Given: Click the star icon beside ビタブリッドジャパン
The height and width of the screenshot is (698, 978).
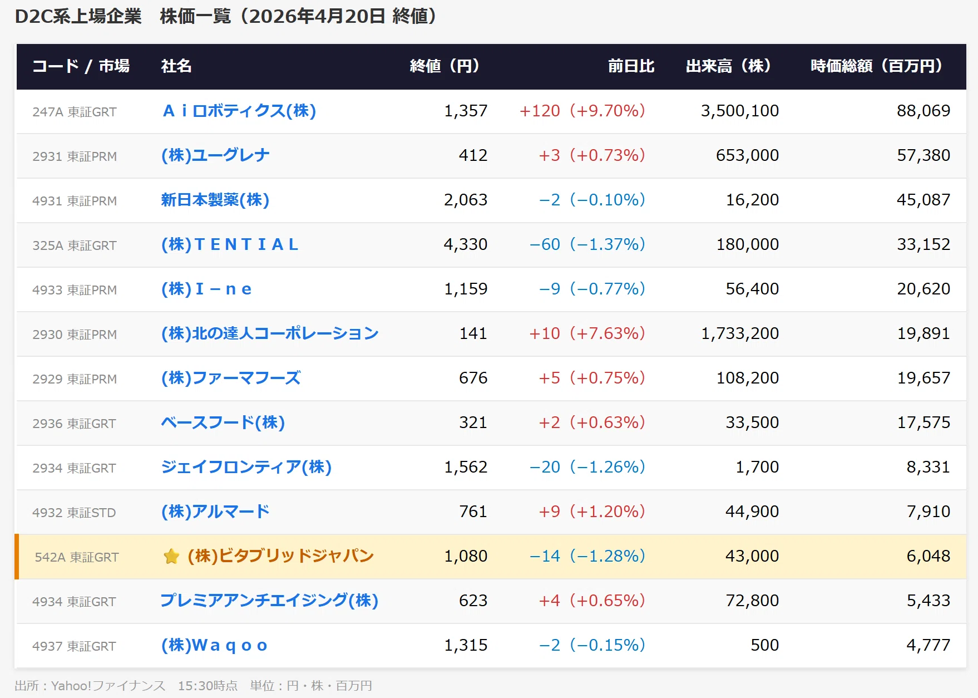Looking at the screenshot, I should [x=171, y=556].
